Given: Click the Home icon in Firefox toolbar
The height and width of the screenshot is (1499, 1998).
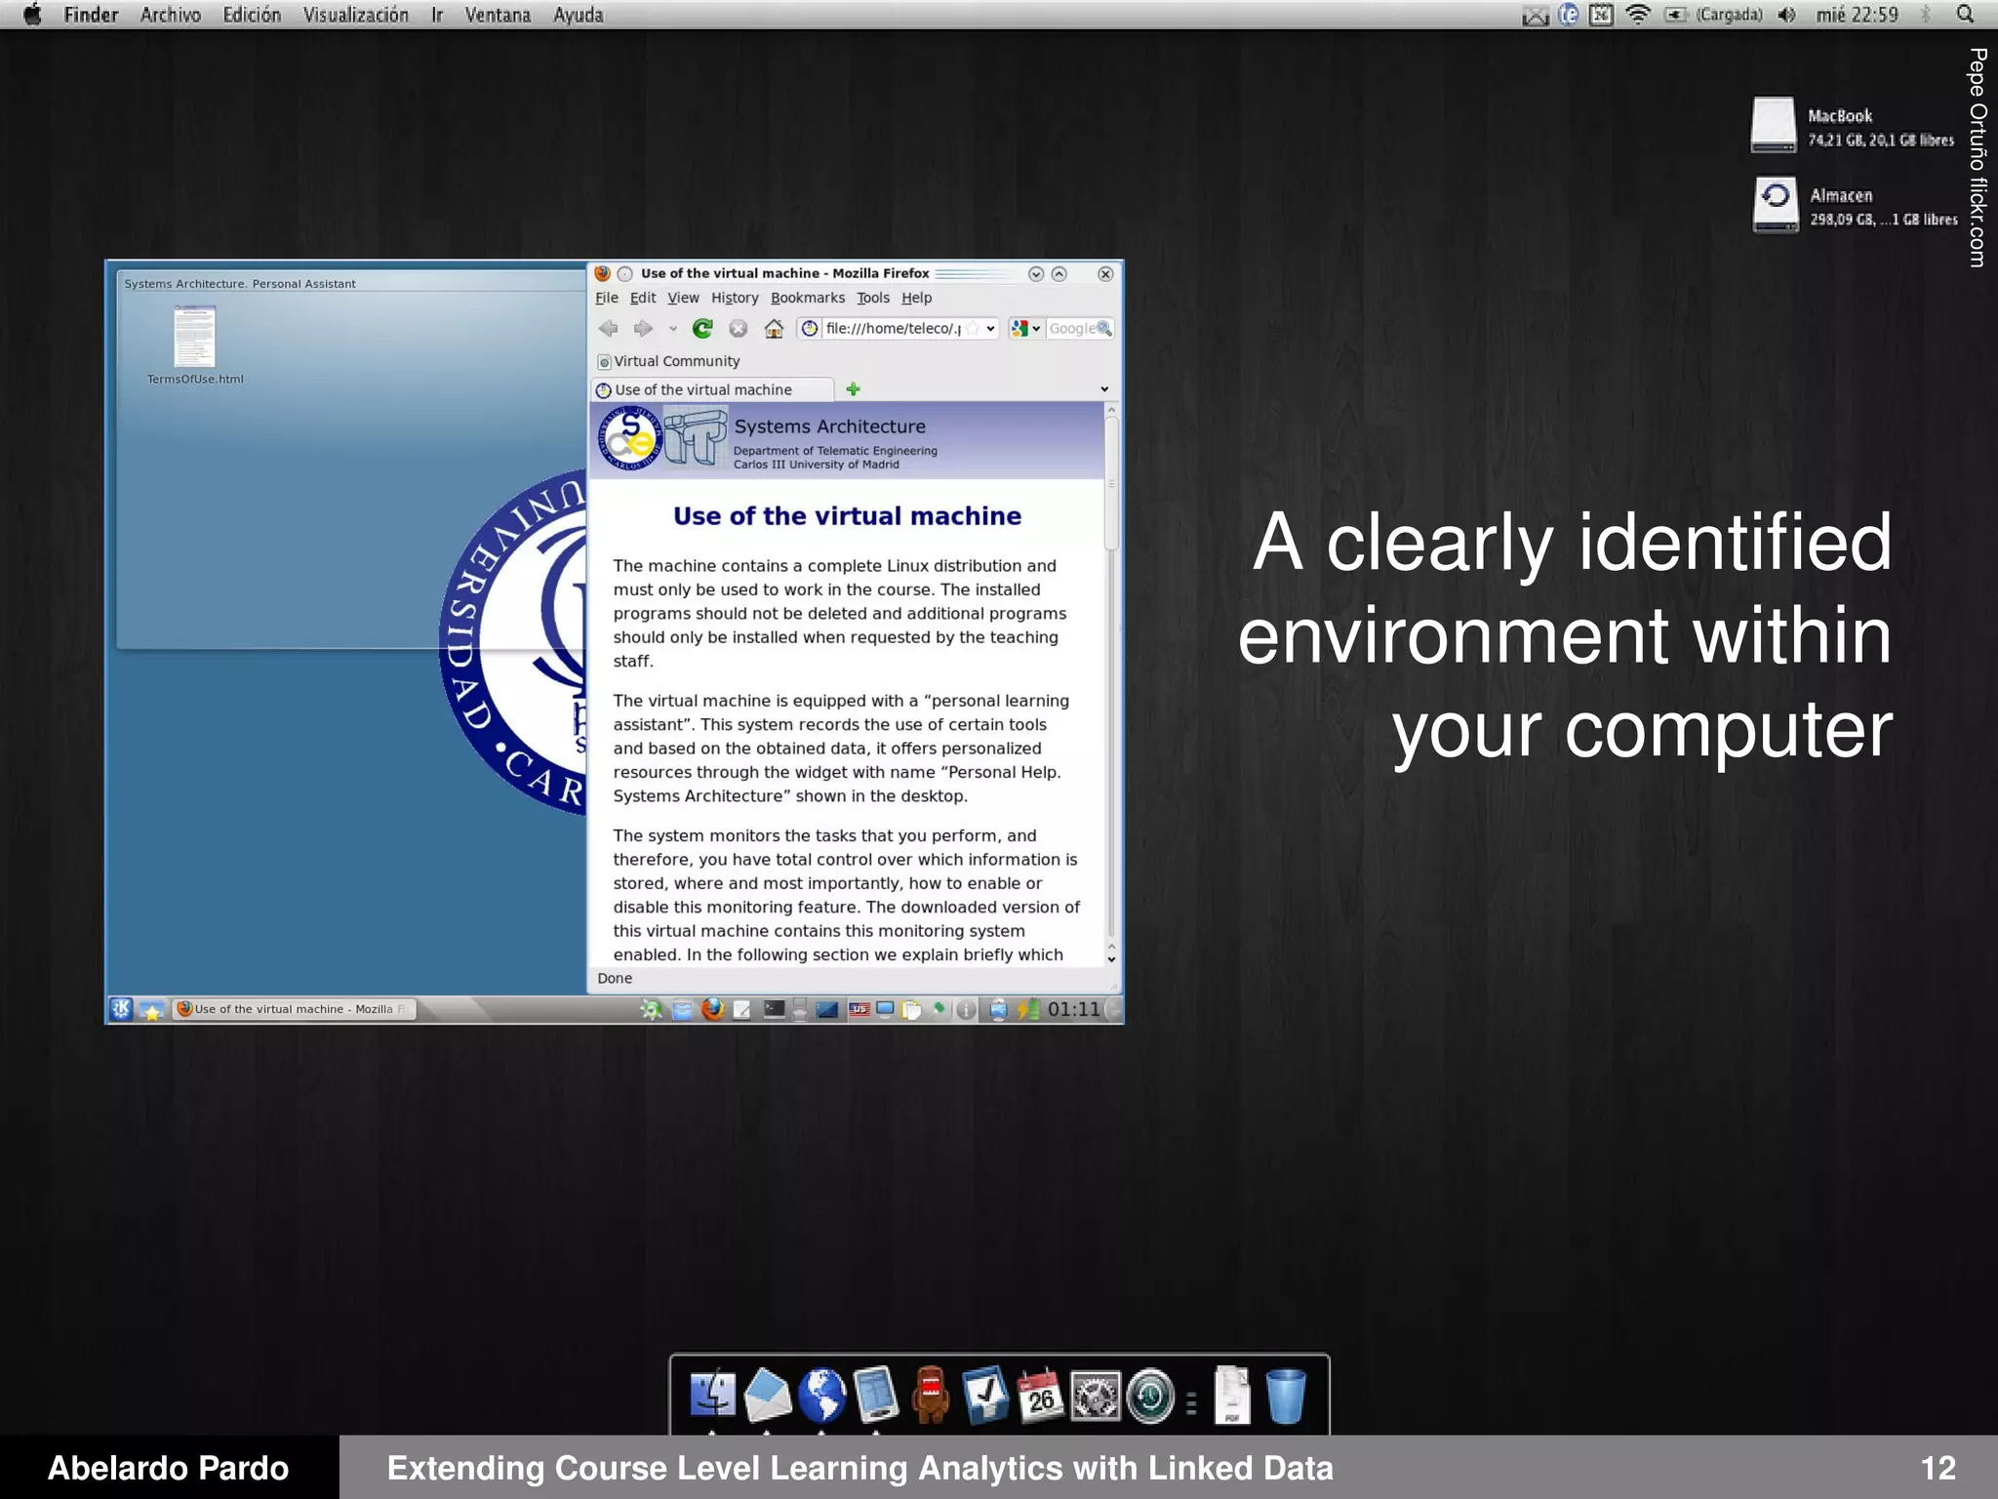Looking at the screenshot, I should [774, 329].
